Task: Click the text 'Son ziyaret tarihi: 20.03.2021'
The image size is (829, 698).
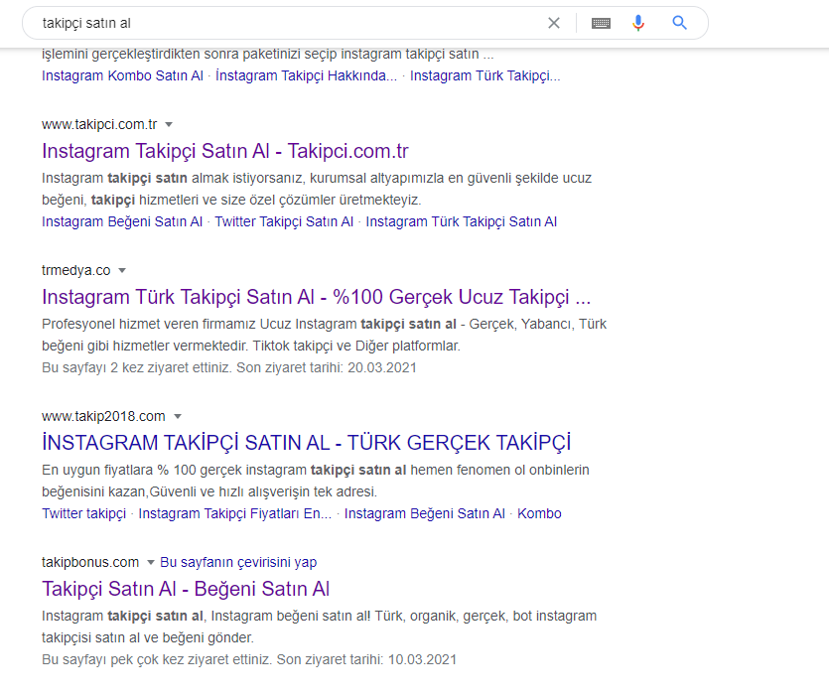Action: [x=327, y=367]
